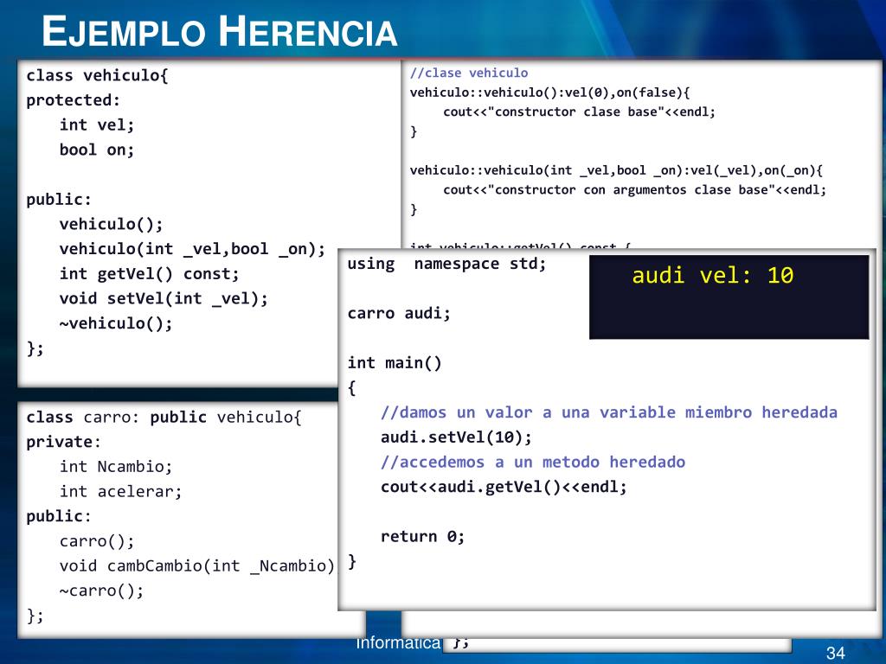Select the "int acelerar;" member

click(x=121, y=492)
